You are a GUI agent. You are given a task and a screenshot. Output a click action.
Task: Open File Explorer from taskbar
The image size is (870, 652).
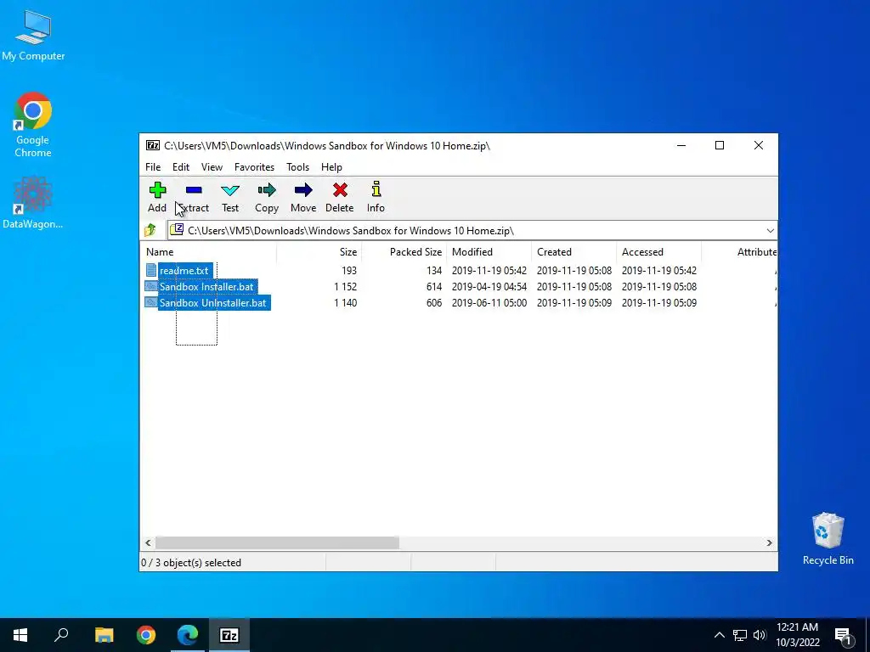(104, 635)
